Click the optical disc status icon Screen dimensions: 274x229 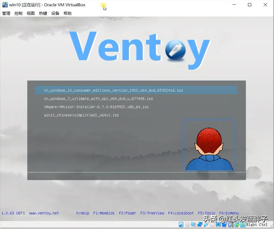click(187, 224)
